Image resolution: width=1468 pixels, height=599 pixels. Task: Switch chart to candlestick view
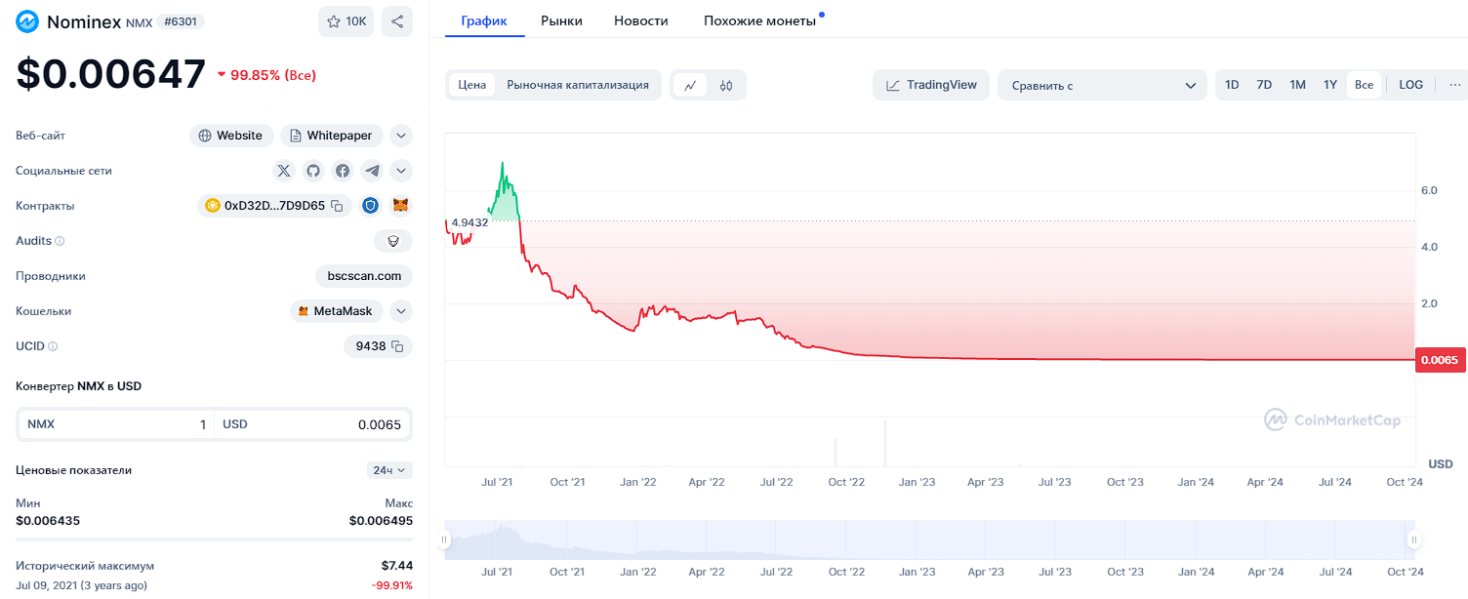(x=725, y=85)
